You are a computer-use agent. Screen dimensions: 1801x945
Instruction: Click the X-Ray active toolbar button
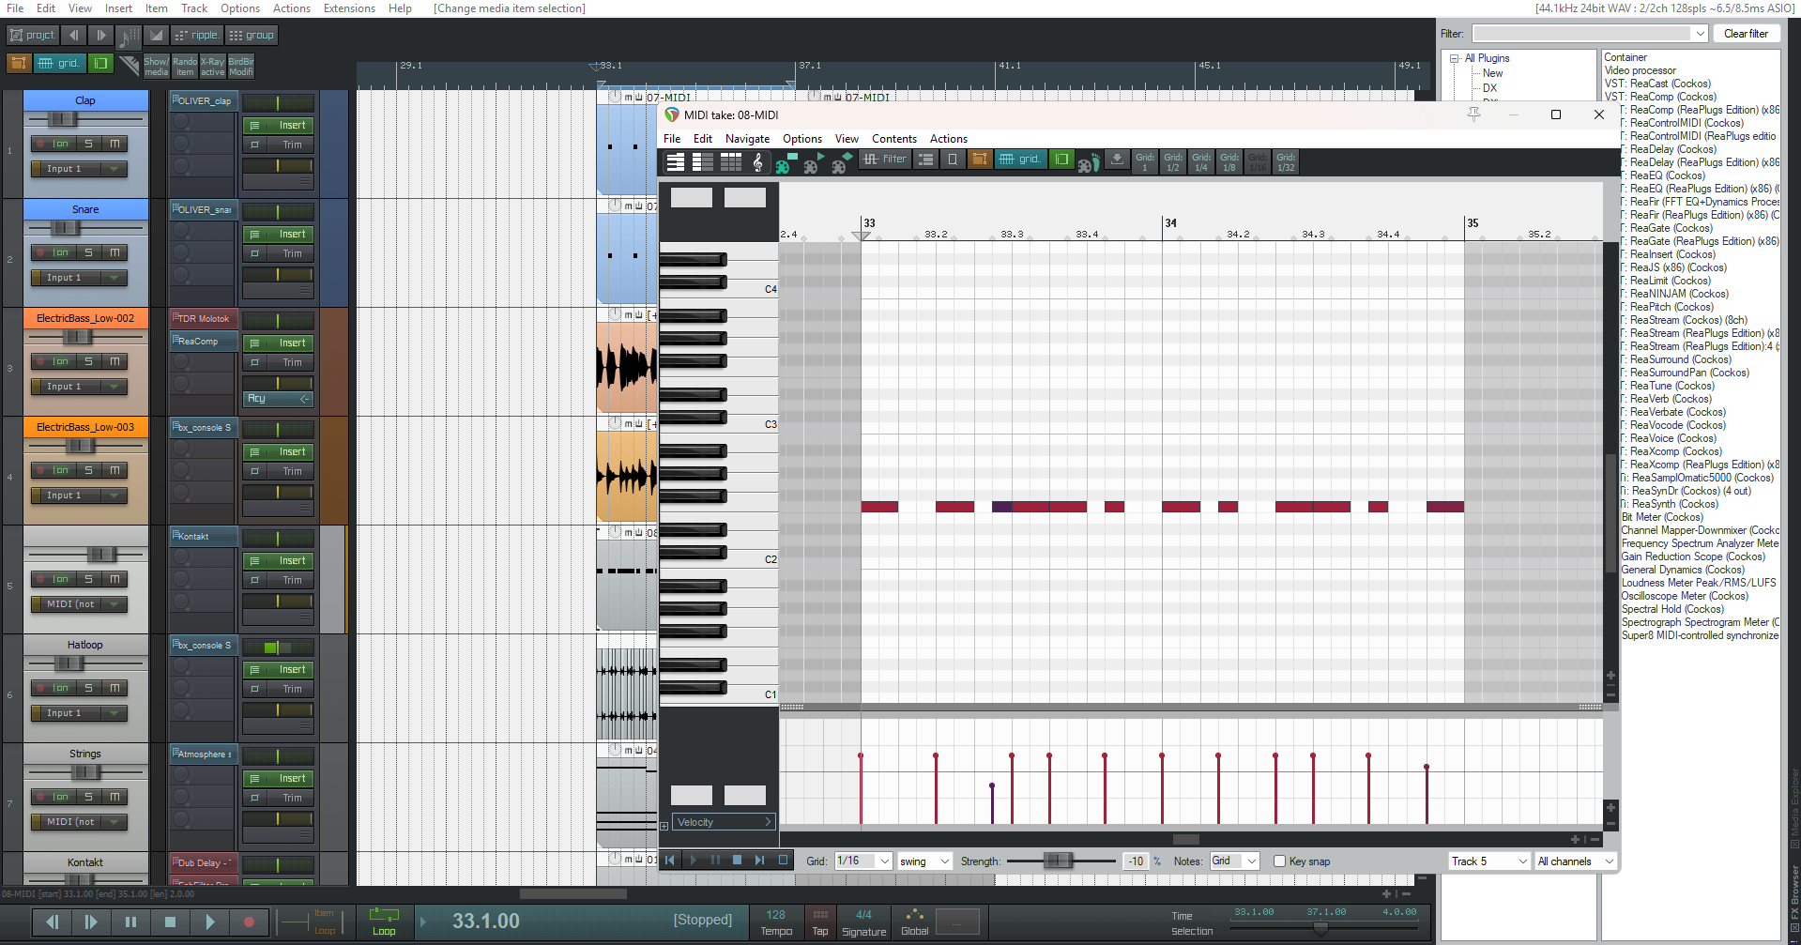click(212, 67)
